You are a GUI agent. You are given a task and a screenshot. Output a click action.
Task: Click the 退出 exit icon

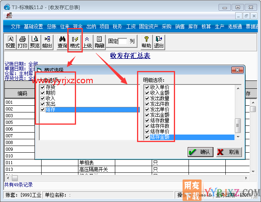[x=159, y=42]
